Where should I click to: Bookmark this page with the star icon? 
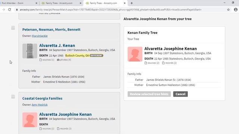228,10
